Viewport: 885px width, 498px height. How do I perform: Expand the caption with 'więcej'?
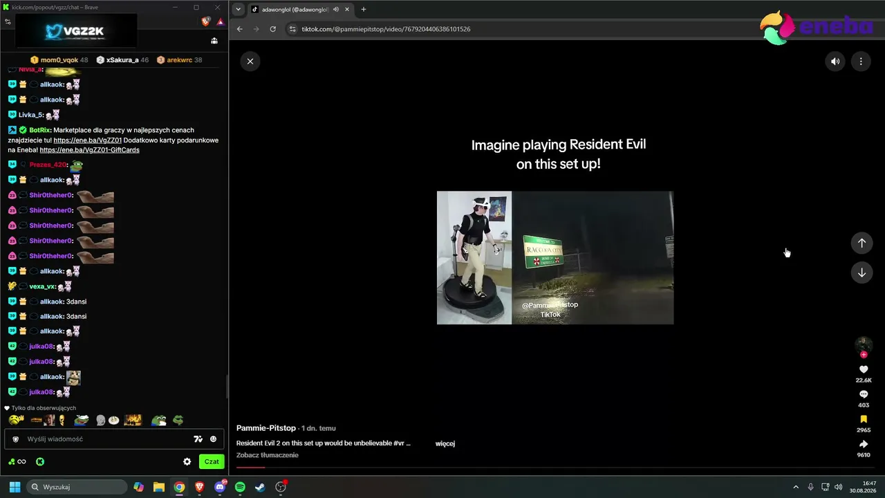445,443
